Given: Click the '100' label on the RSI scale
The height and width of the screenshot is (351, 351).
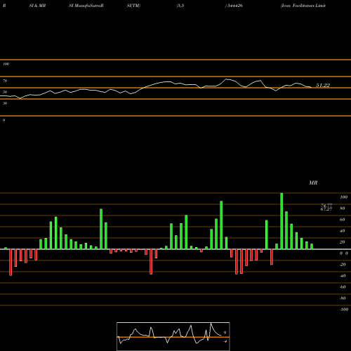Looking at the screenshot, I should click(x=6, y=64).
